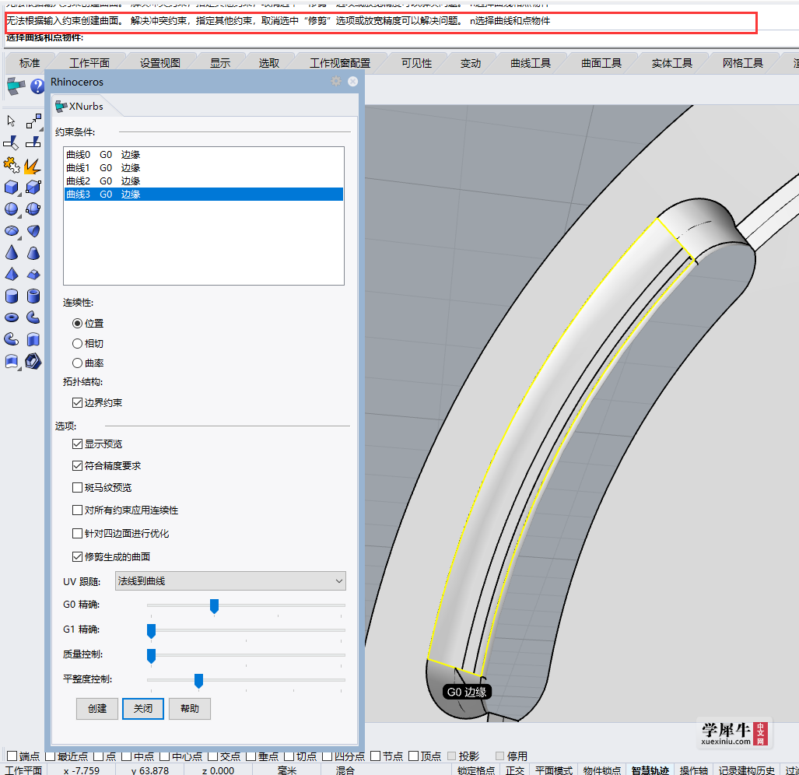Adjust the G0 精确 slider handle
Viewport: 799px width, 775px height.
point(215,606)
